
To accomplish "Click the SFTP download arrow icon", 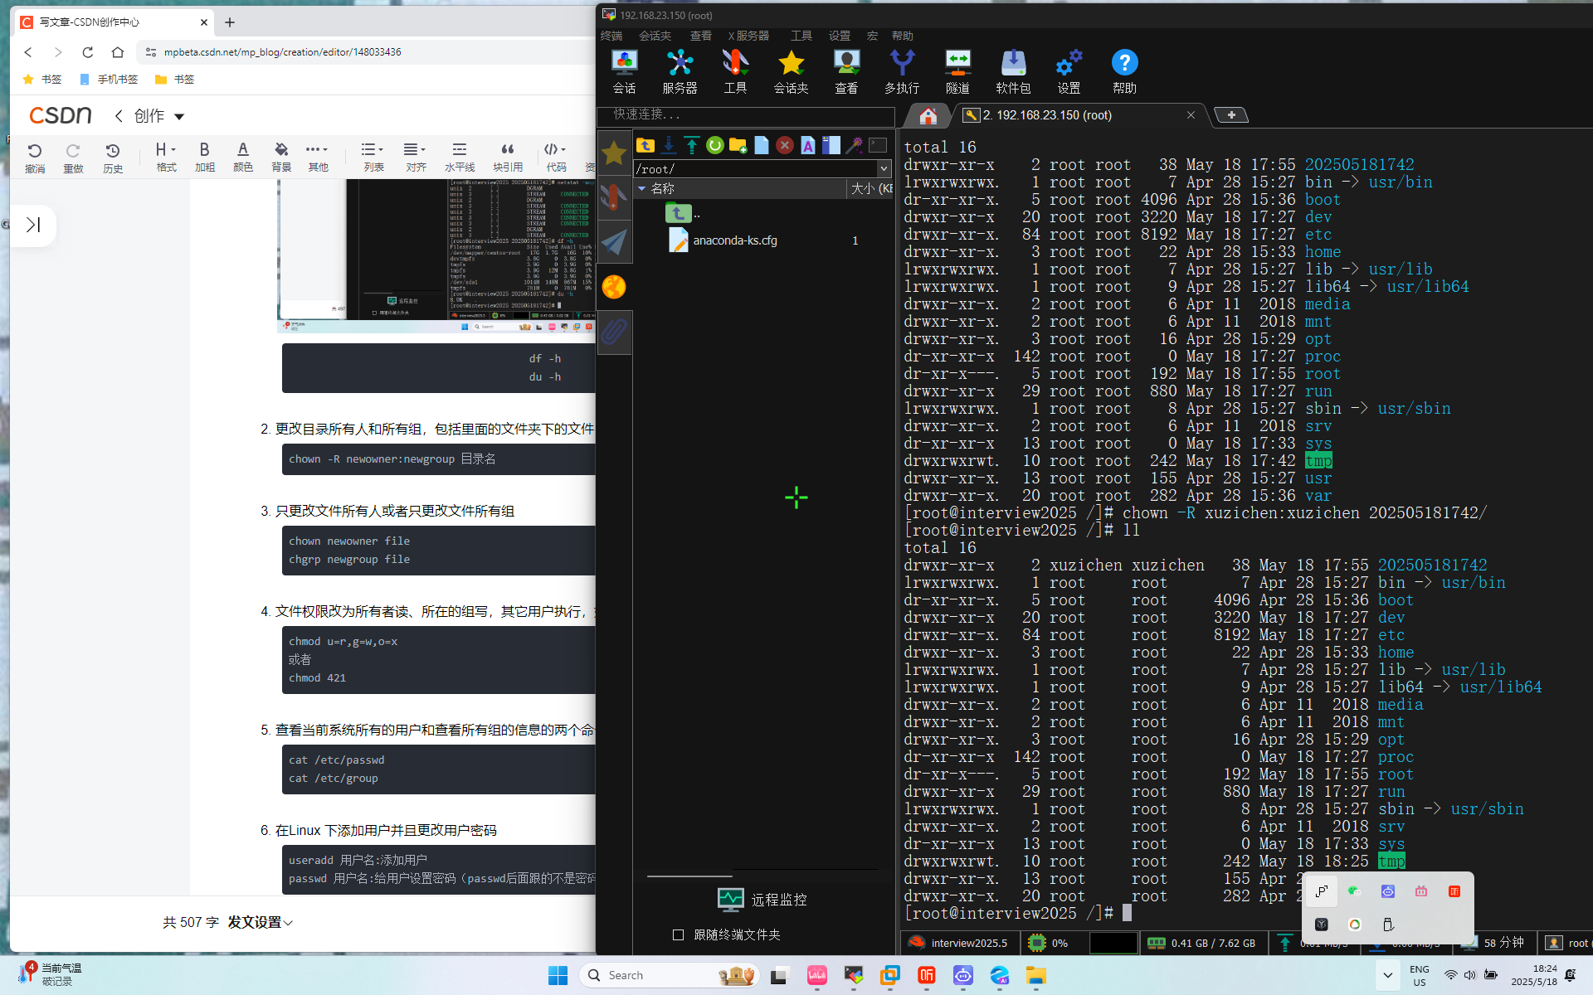I will point(668,146).
